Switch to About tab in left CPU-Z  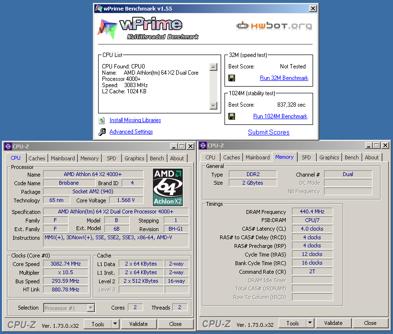click(177, 158)
